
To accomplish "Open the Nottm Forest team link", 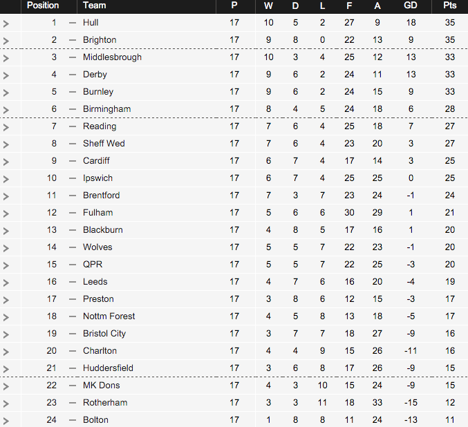I will point(109,316).
